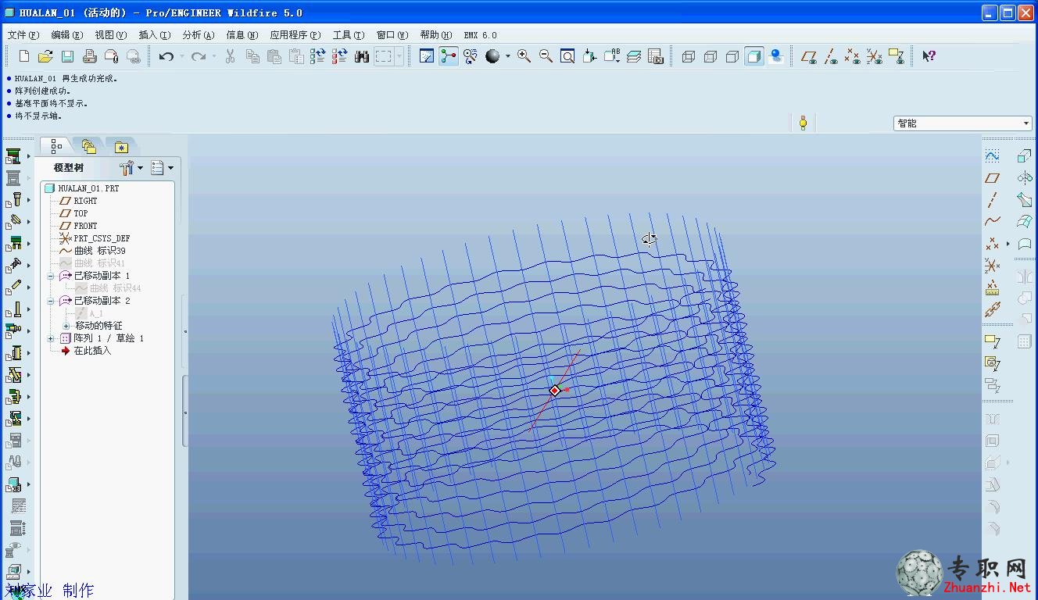Screen dimensions: 1038x600
Task: Switch to the Folder Browser navigator tab
Action: click(88, 146)
